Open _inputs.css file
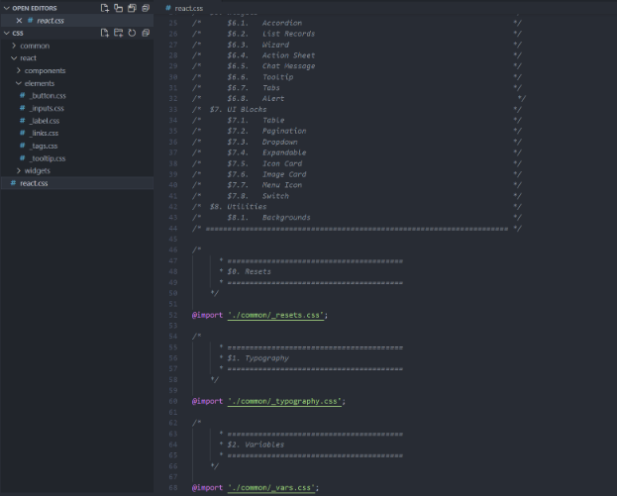 (46, 108)
